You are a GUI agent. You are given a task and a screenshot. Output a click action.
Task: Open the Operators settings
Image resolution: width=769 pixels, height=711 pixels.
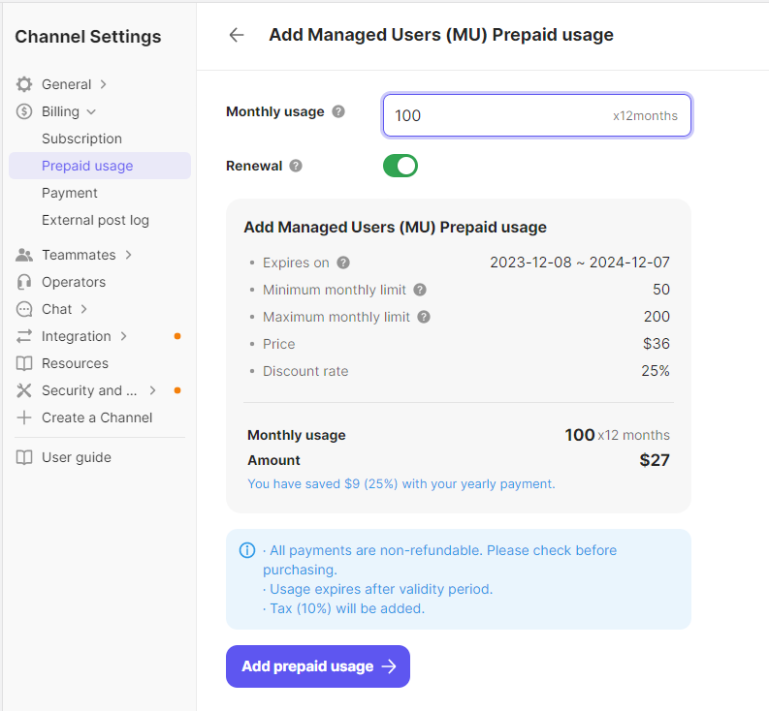tap(74, 282)
